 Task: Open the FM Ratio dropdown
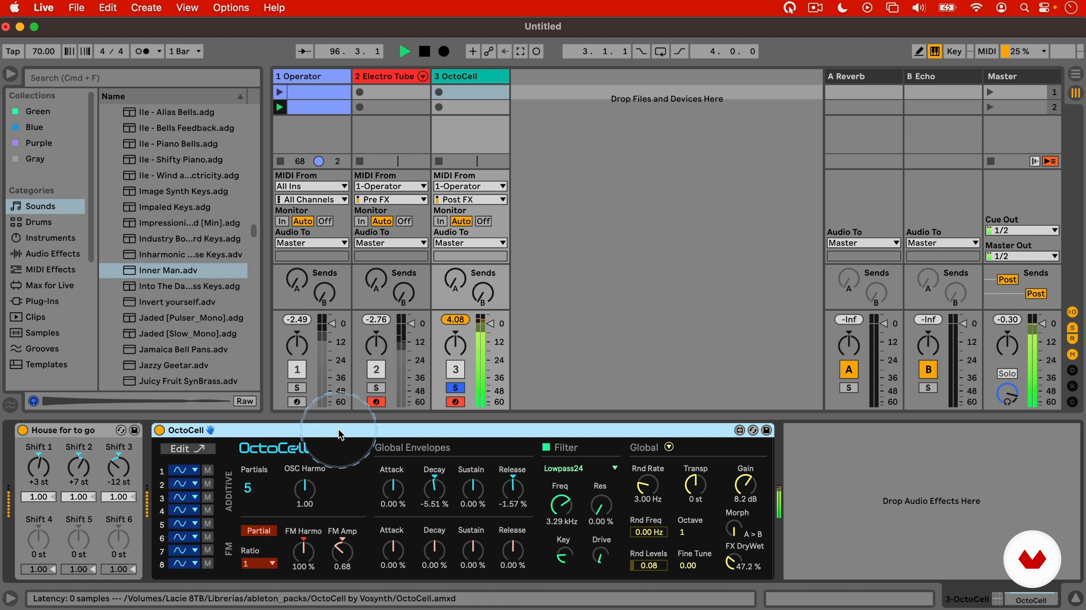pyautogui.click(x=259, y=564)
